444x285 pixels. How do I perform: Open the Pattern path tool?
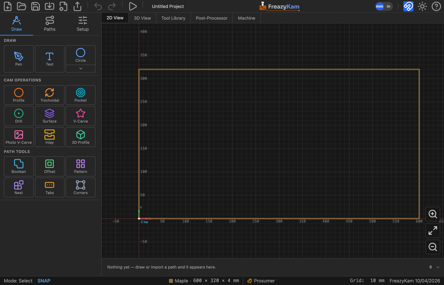coord(80,166)
